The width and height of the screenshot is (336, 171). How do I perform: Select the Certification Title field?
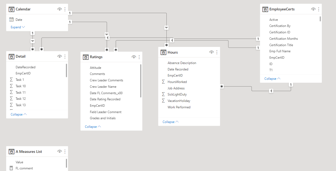281,45
